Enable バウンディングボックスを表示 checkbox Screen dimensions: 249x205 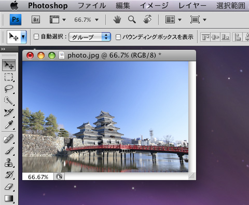(x=118, y=37)
